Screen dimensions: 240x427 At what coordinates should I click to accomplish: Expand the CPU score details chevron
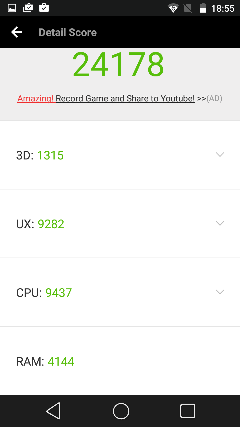click(220, 292)
